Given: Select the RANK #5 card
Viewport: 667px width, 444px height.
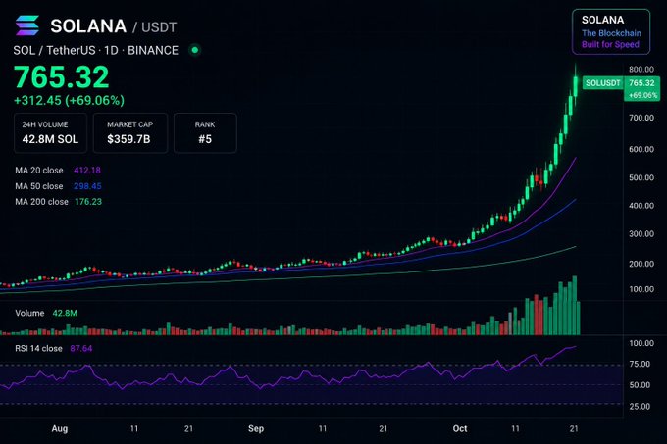Looking at the screenshot, I should pyautogui.click(x=205, y=133).
